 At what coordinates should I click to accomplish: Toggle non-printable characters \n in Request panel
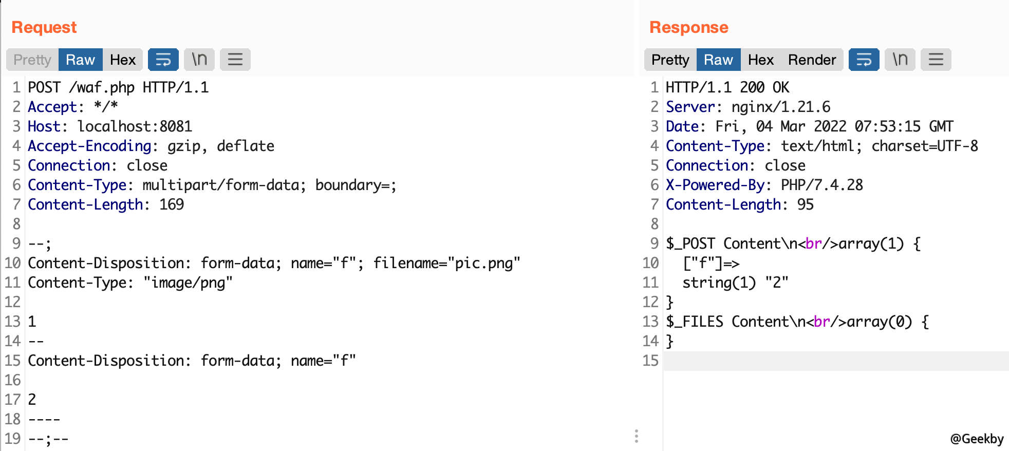[x=199, y=60]
